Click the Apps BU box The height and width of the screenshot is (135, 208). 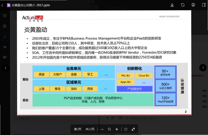[x=126, y=82]
